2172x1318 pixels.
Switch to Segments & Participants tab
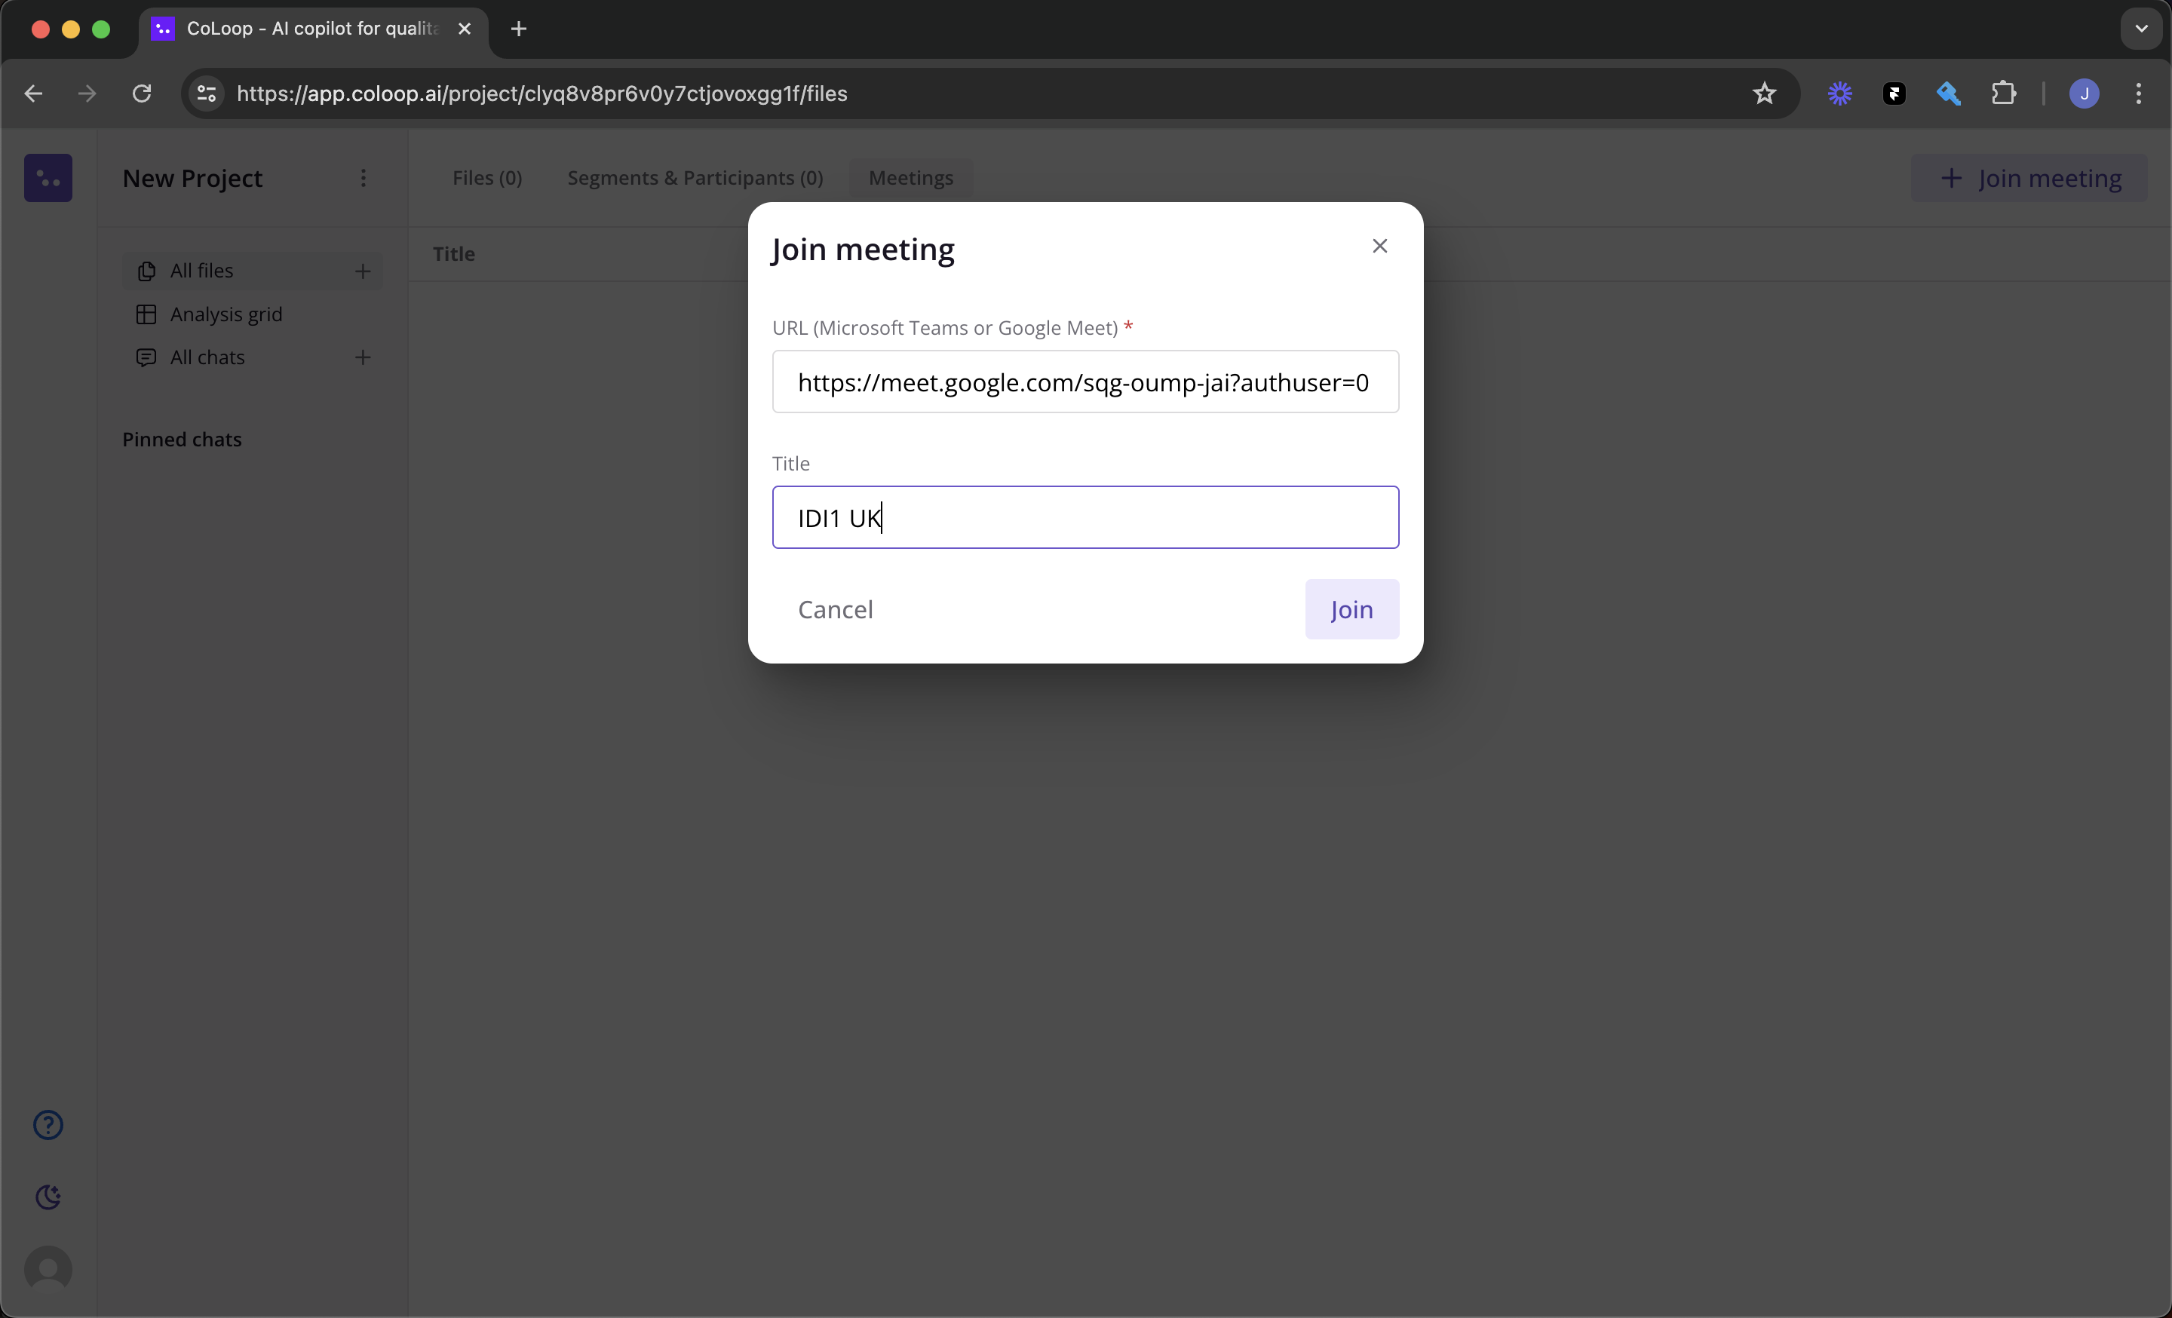695,178
